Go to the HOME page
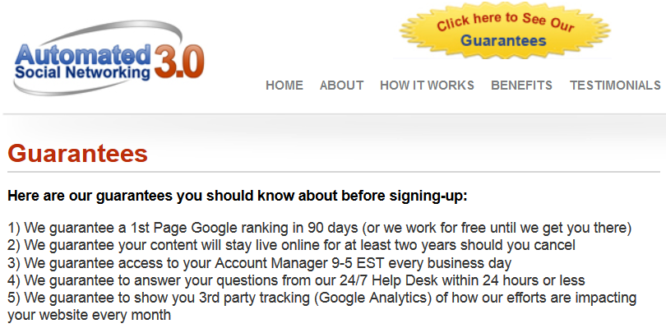The image size is (666, 333). 284,86
